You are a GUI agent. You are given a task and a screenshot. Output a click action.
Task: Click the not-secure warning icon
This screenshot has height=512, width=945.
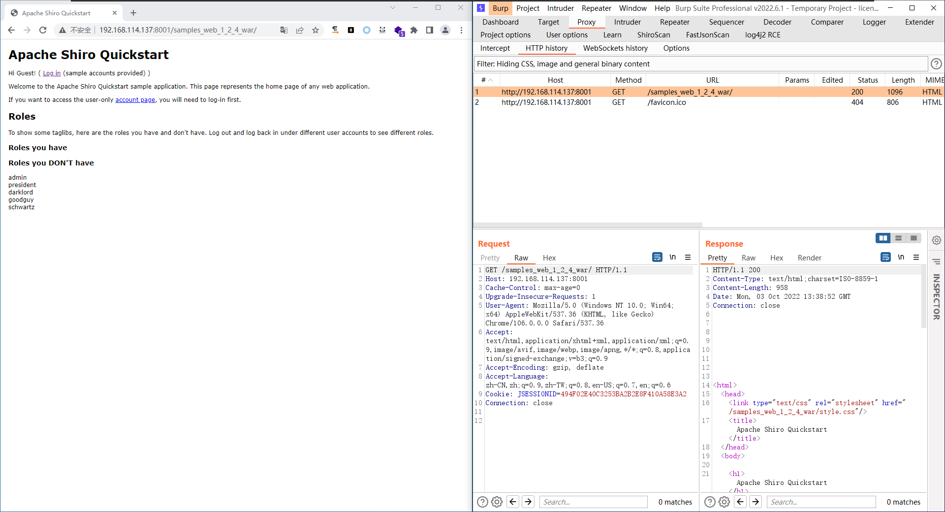pyautogui.click(x=63, y=30)
